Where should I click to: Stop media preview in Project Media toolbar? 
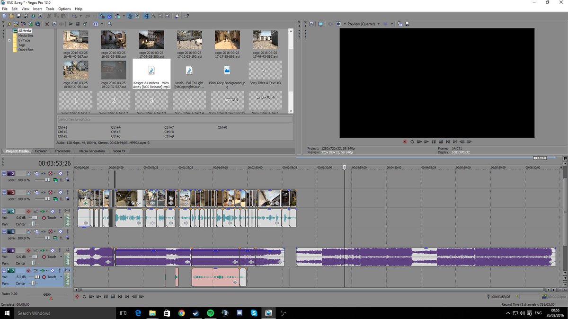78,24
